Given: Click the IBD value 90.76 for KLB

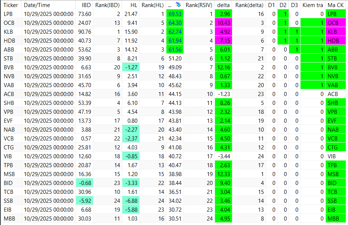Looking at the screenshot, I should 84,32.
